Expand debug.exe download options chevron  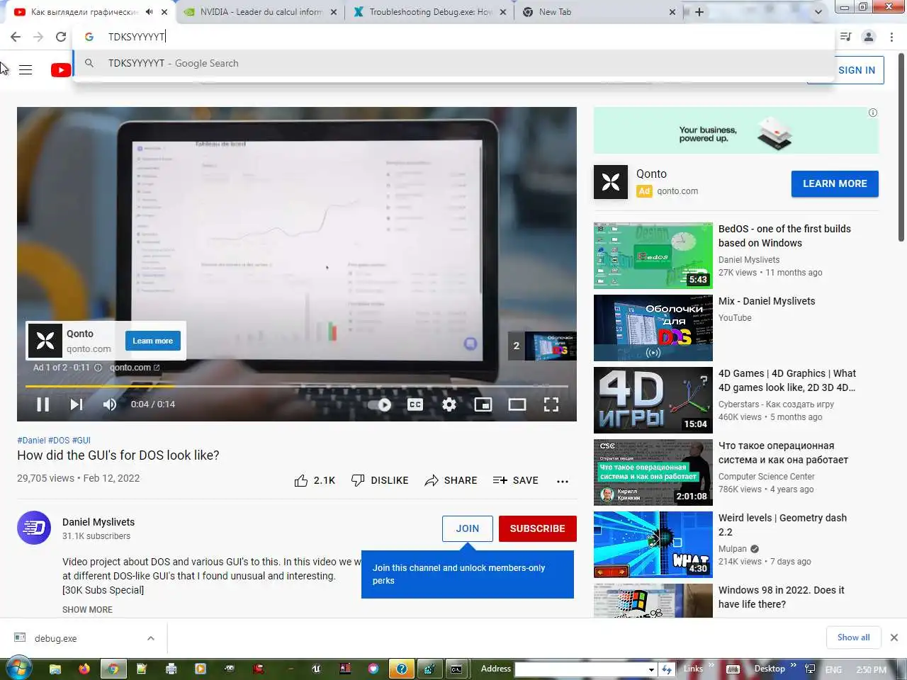click(151, 638)
